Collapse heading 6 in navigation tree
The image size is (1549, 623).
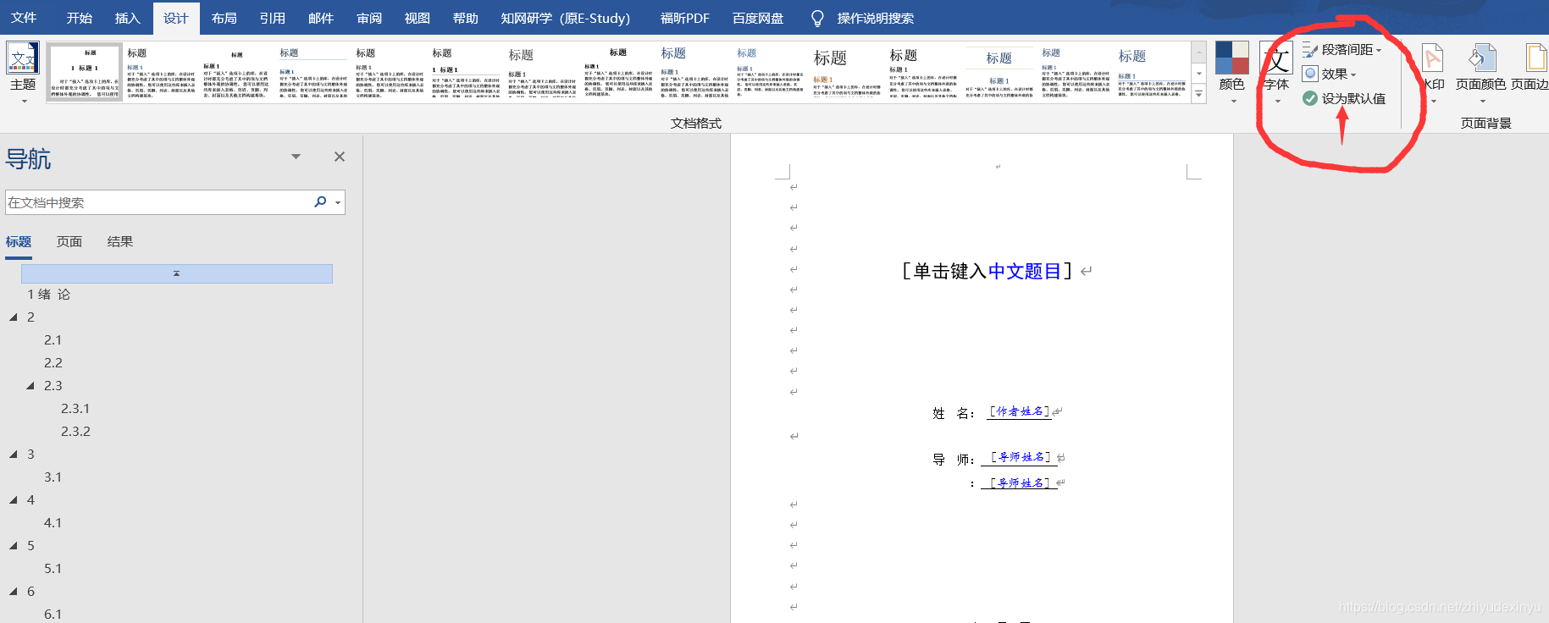pyautogui.click(x=14, y=592)
